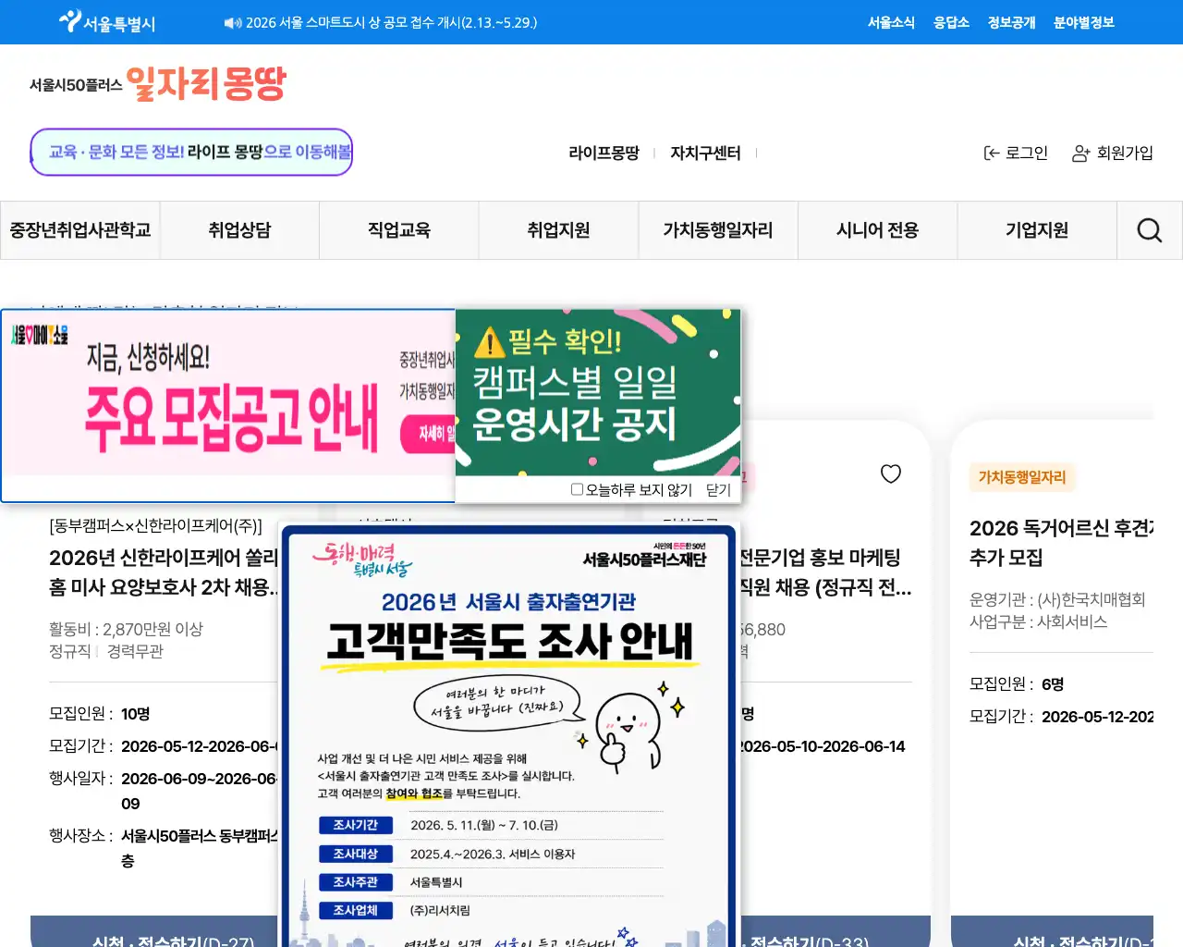Open the 2026 서울 스마트도시 상 notice
The width and height of the screenshot is (1183, 947).
tap(391, 22)
